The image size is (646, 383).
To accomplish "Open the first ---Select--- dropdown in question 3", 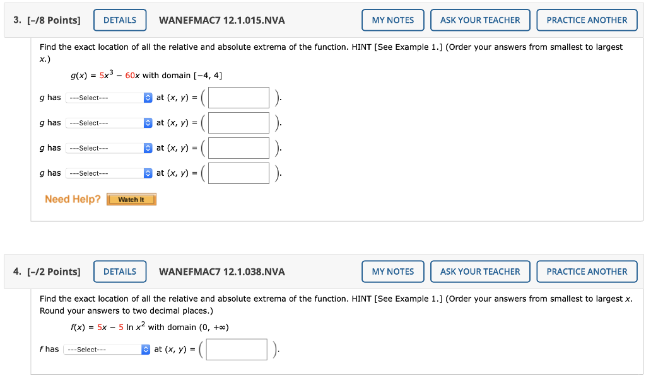I will coord(107,98).
